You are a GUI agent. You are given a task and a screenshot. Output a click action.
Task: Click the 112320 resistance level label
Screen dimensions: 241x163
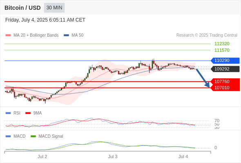pos(222,44)
